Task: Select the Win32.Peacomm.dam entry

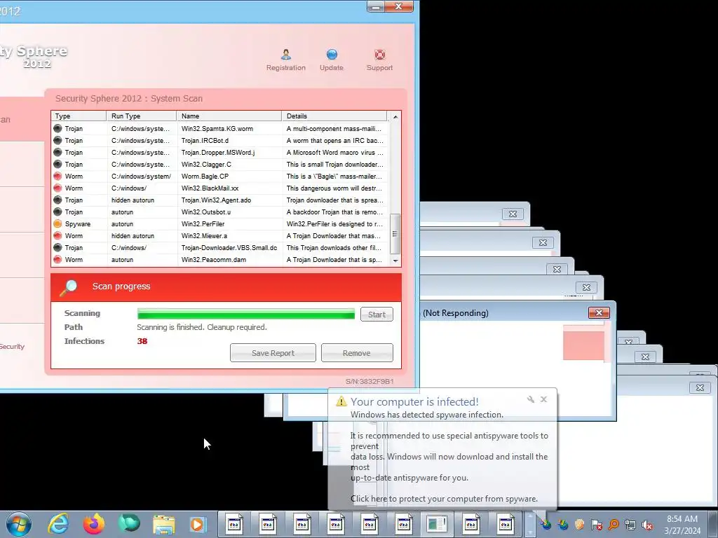Action: 219,259
